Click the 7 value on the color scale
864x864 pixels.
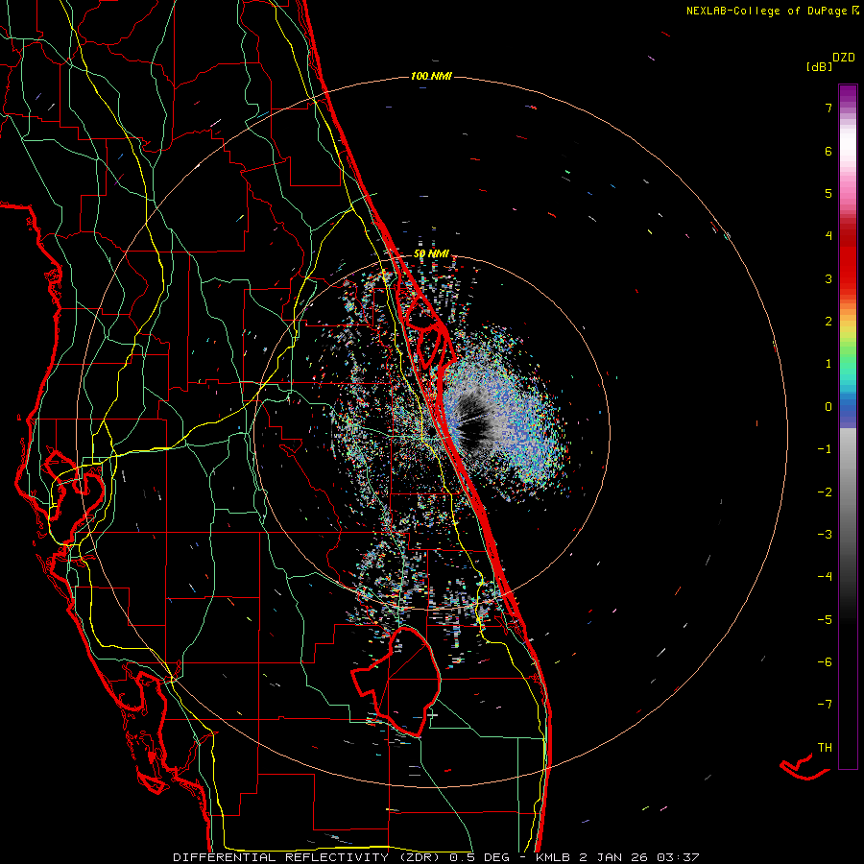828,108
